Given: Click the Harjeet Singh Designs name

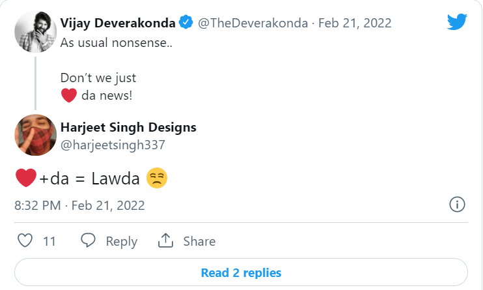Looking at the screenshot, I should click(x=128, y=127).
